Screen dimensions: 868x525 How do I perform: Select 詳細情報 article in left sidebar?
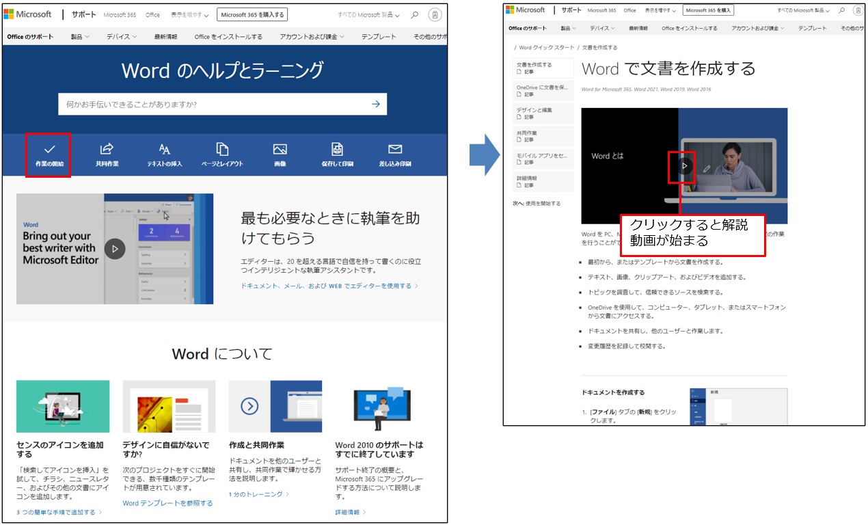[543, 181]
